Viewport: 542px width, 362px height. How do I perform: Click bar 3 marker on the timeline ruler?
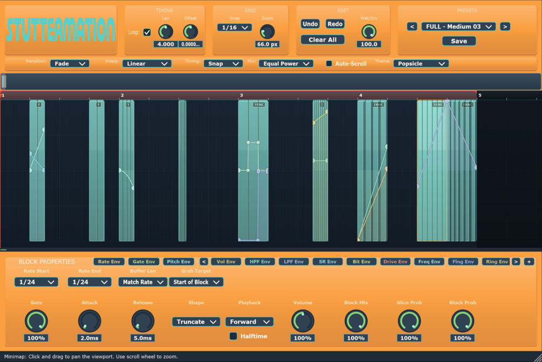click(241, 95)
